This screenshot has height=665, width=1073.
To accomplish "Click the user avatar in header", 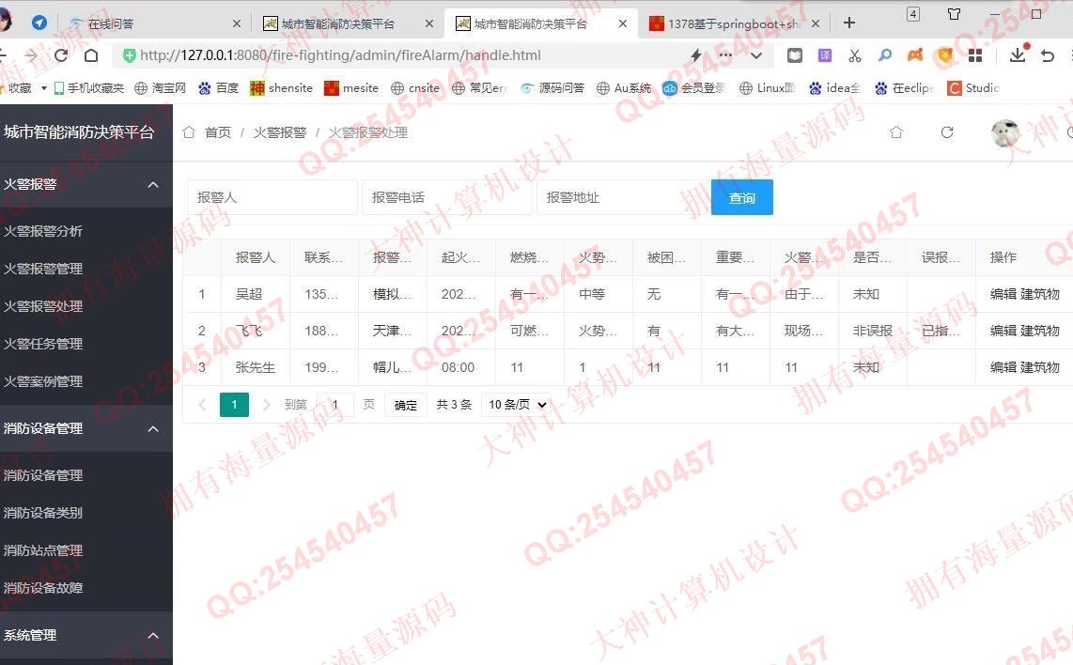I will pyautogui.click(x=1005, y=132).
